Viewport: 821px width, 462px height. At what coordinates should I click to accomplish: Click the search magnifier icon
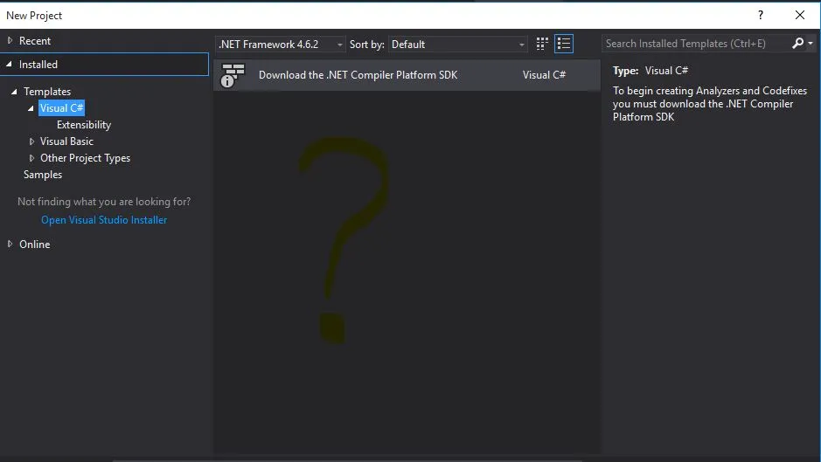point(798,44)
